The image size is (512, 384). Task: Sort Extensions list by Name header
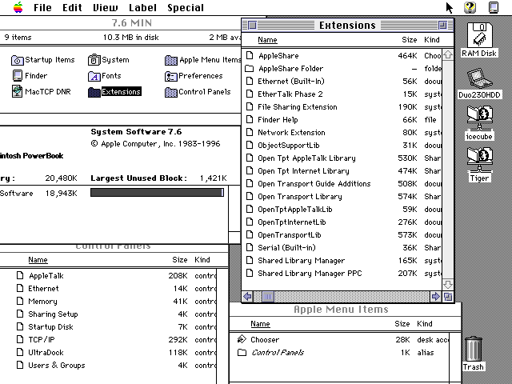267,40
